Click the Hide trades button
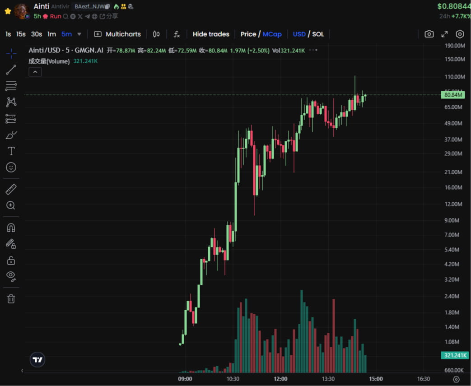This screenshot has width=471, height=386. [x=211, y=34]
